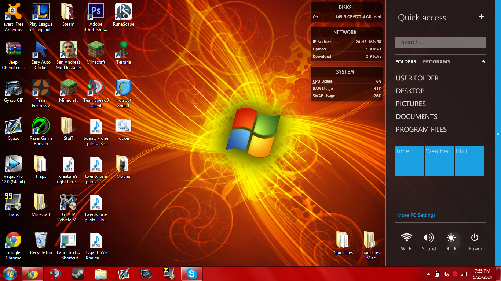Image resolution: width=501 pixels, height=281 pixels.
Task: Add a new Quick access item
Action: (482, 17)
